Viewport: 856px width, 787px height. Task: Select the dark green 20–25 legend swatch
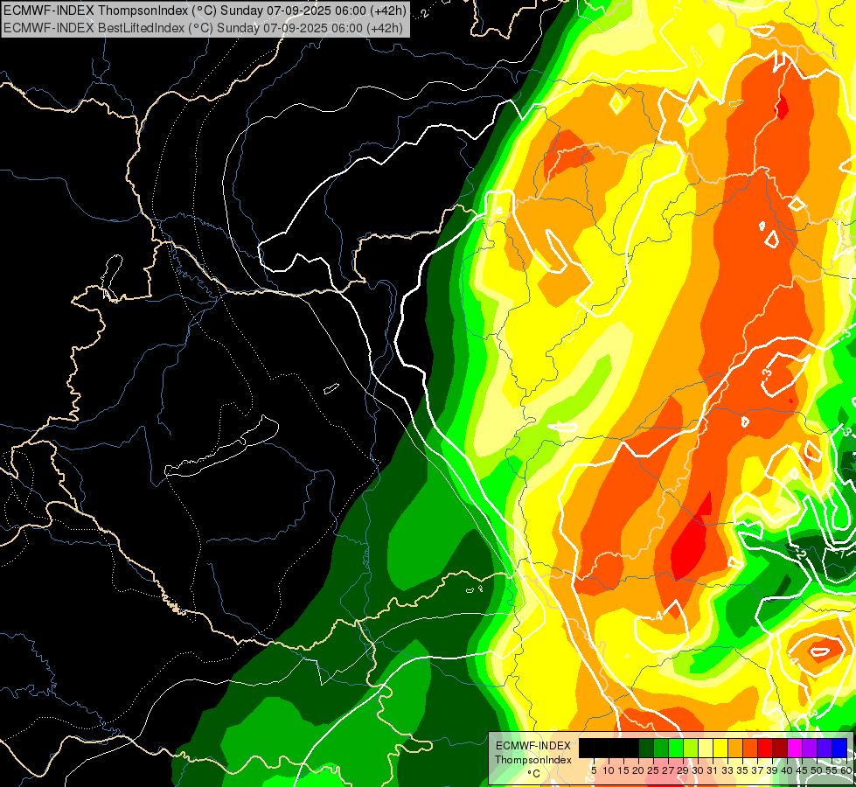click(646, 748)
